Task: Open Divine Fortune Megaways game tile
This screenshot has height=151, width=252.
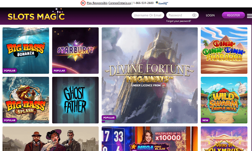Action: click(x=150, y=75)
